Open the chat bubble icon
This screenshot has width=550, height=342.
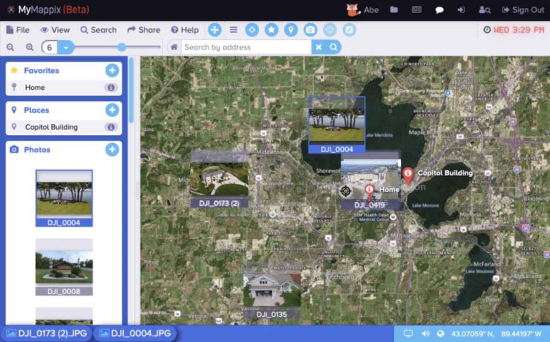point(439,10)
